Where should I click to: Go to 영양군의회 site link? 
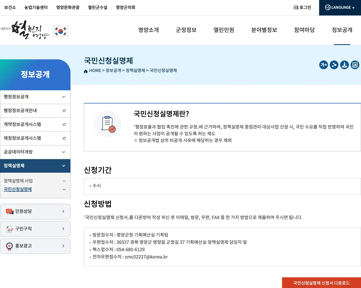point(126,7)
